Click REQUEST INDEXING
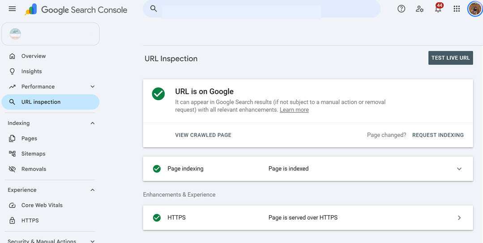 point(438,135)
